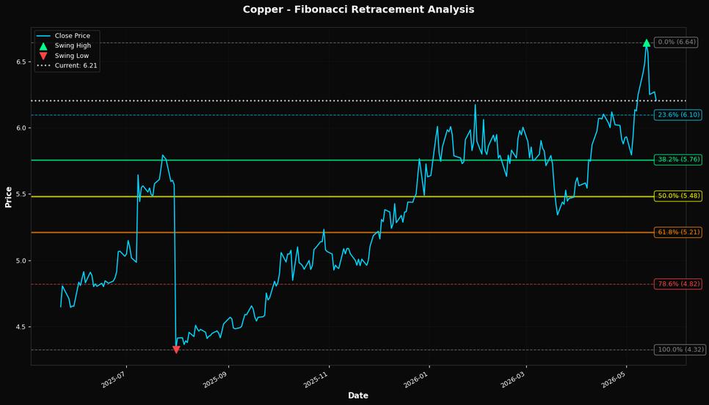Click the 38.2% (5.76) Fibonacci label
This screenshot has height=405, width=709.
tap(678, 160)
